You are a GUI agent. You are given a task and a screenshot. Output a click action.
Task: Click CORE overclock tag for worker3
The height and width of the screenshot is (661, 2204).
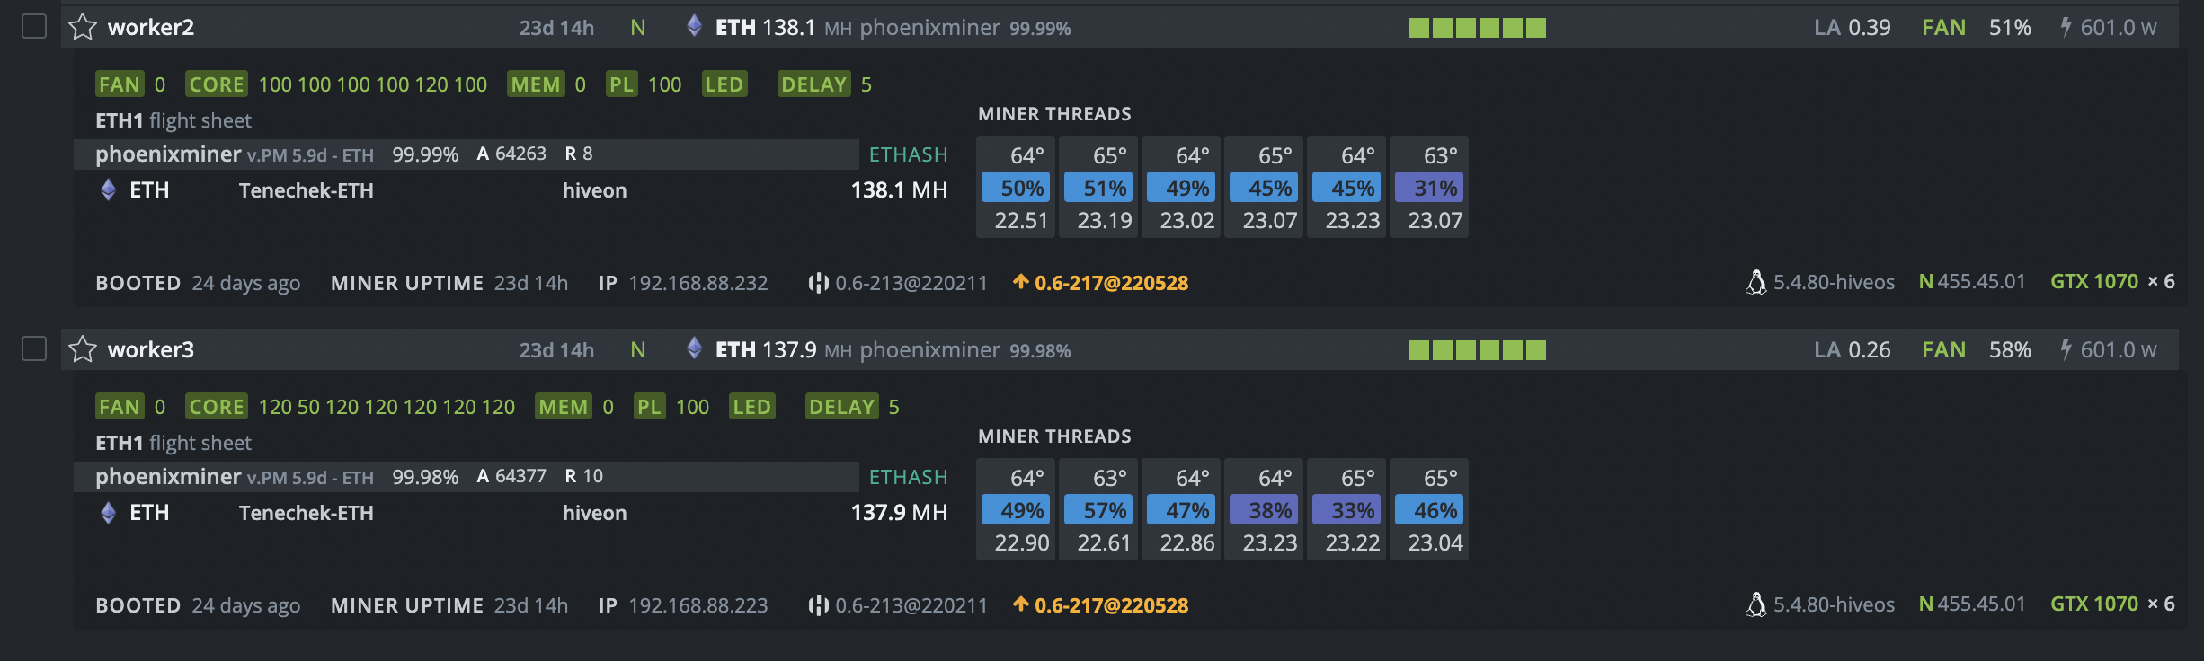[217, 406]
